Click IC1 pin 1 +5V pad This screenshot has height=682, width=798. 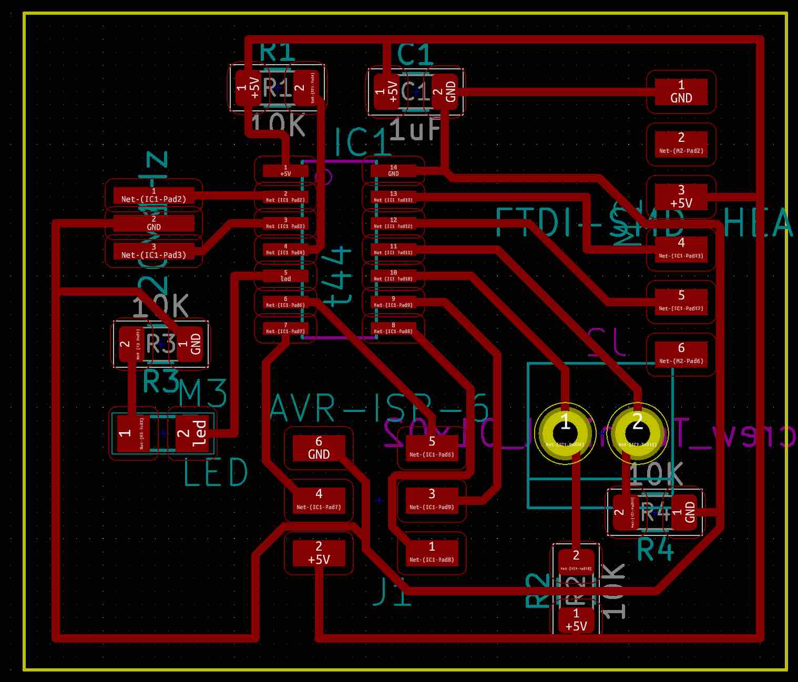(x=285, y=170)
